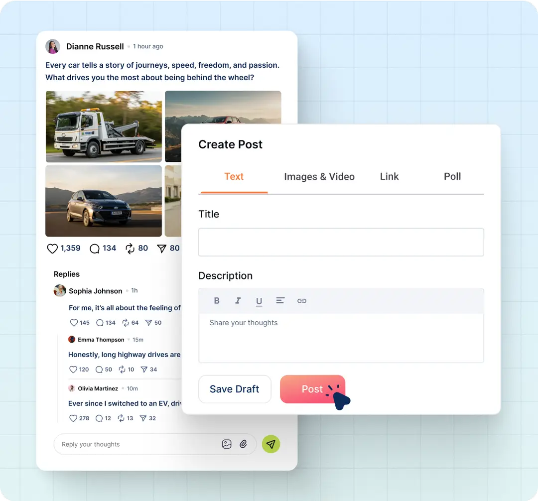Open comments on Dianne's post (134)
The width and height of the screenshot is (538, 501).
pyautogui.click(x=94, y=249)
